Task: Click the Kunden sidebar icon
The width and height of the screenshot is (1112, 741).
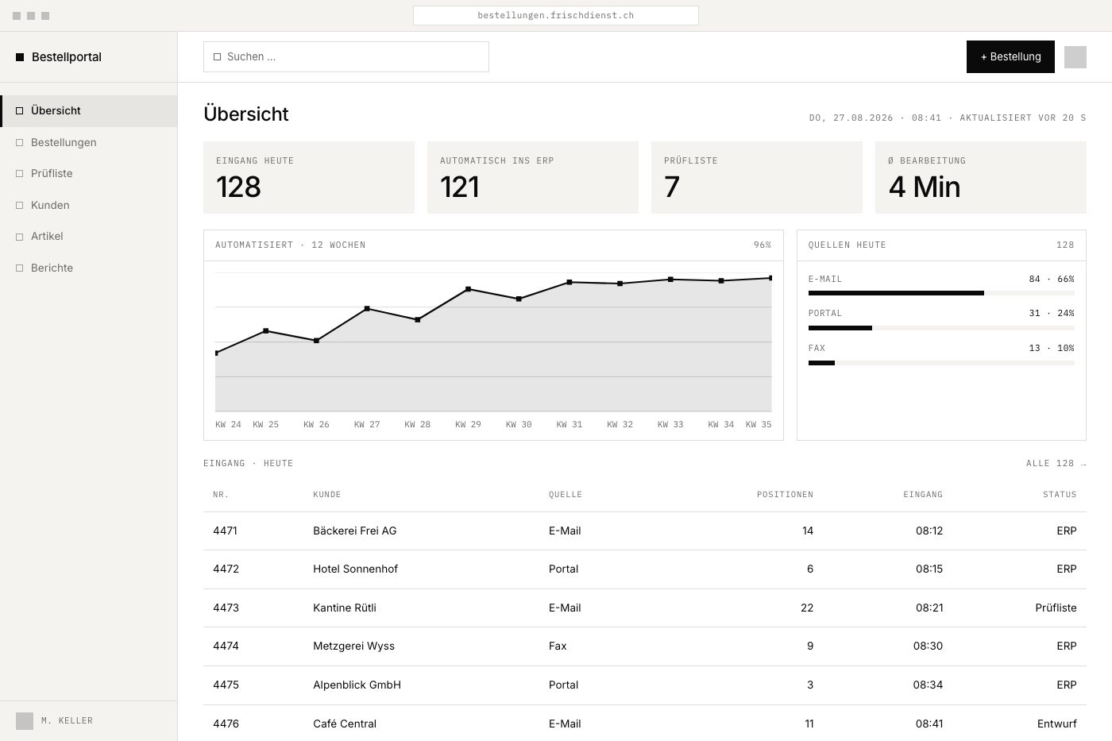Action: point(20,206)
